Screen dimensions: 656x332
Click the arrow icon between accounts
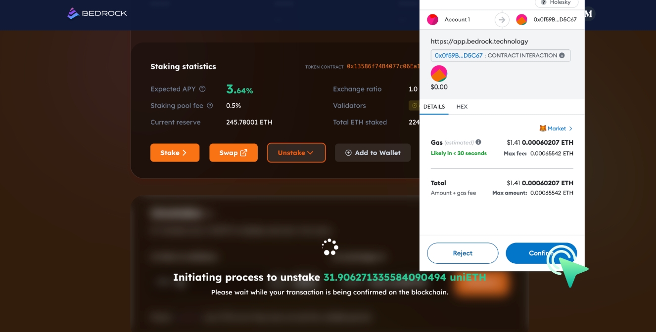coord(502,20)
